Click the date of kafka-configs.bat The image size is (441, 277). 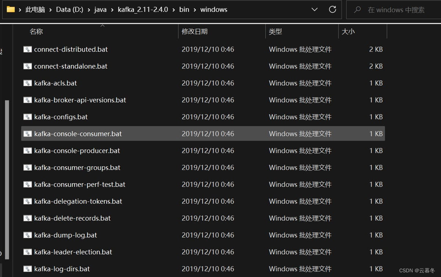208,117
